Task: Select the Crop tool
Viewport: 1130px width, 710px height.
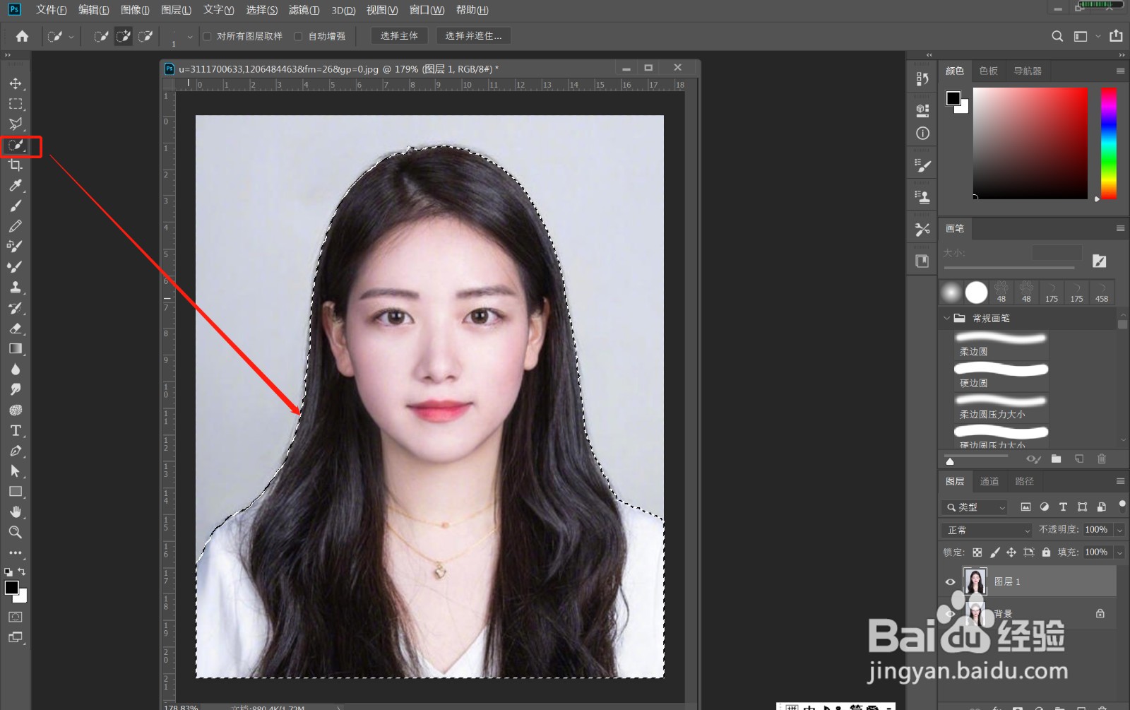Action: 16,165
